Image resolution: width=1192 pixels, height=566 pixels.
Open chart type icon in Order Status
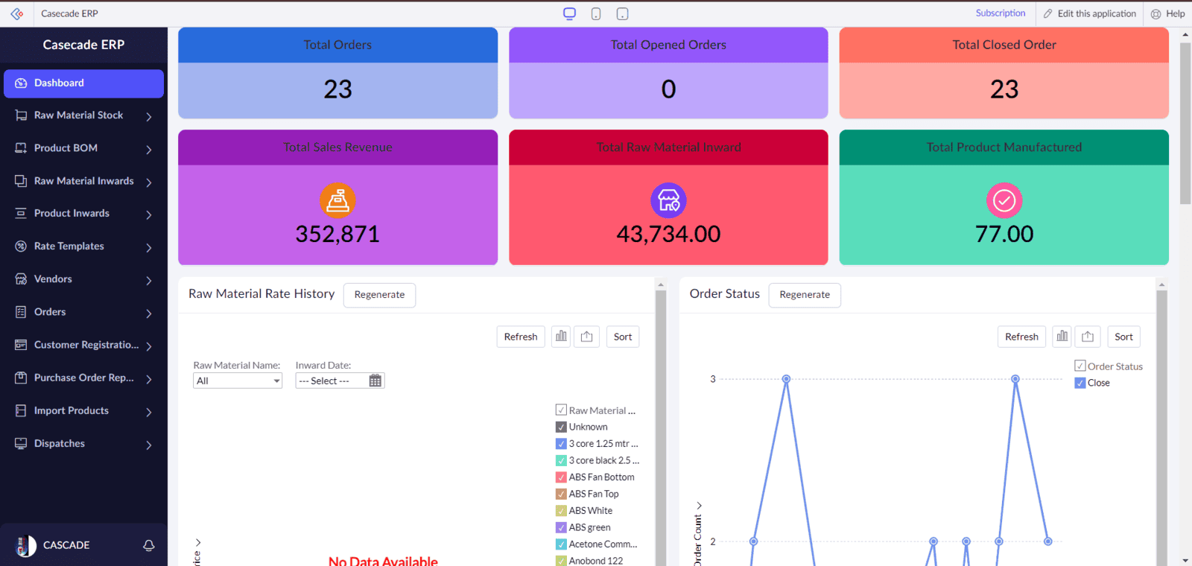1062,337
